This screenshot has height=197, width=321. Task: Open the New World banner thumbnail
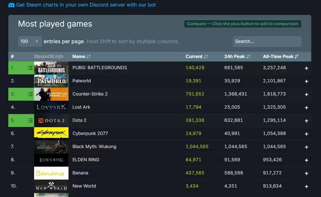point(51,186)
